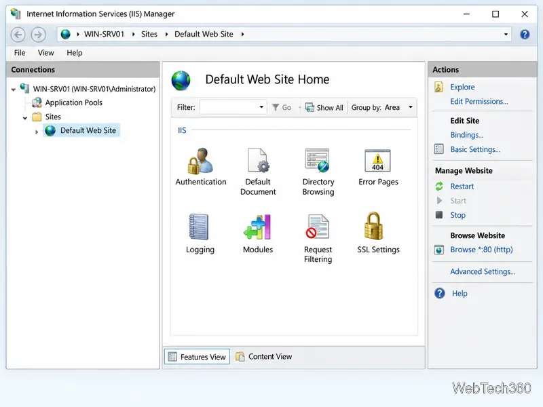Open the Group by Area dropdown
Screen dimensions: 543x407
coord(411,107)
